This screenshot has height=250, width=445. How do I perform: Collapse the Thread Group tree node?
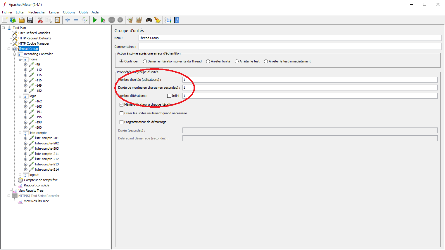[9, 49]
